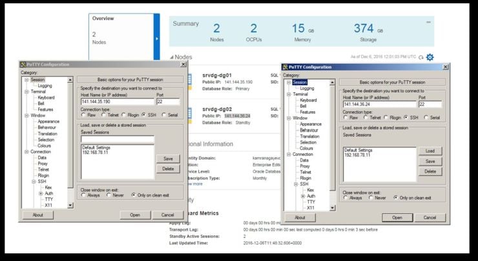Expand the Auth tree node in gray-titled PuTTY window
Image resolution: width=478 pixels, height=261 pixels.
(x=41, y=194)
